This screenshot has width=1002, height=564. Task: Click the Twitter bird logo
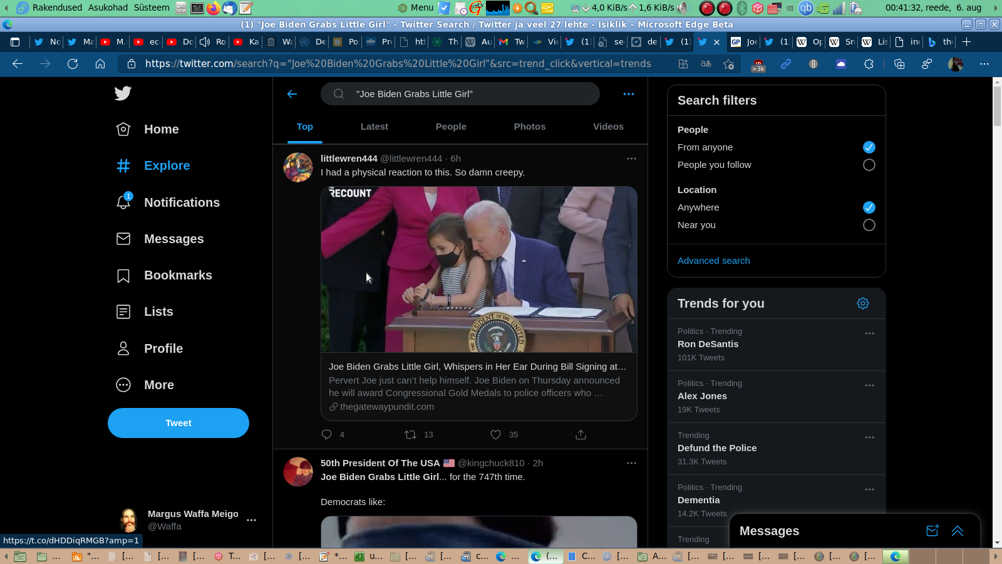pyautogui.click(x=123, y=93)
